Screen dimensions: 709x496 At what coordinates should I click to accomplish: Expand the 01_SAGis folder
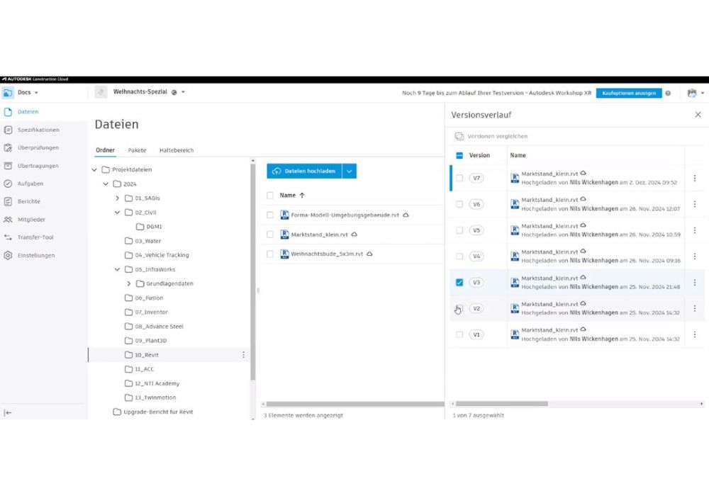point(118,198)
